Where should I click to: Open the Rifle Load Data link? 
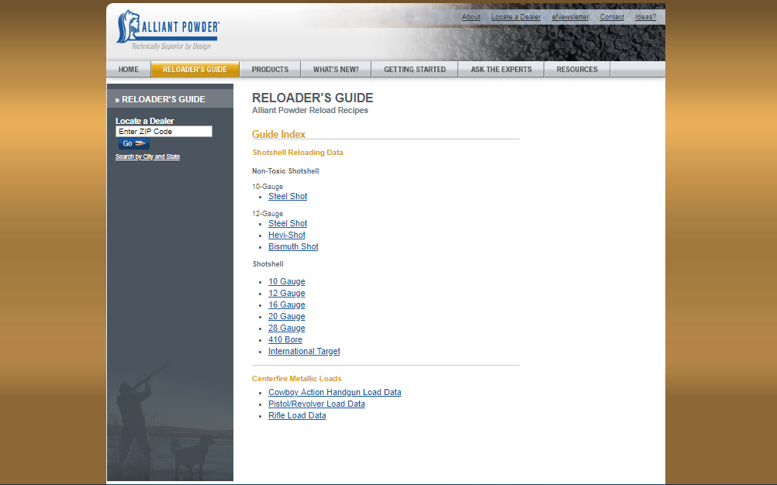click(297, 416)
